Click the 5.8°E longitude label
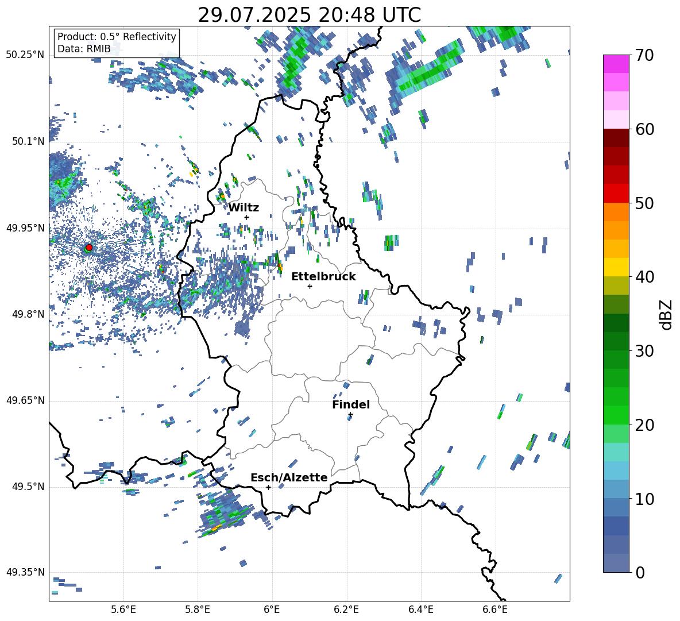This screenshot has height=621, width=680. tap(198, 610)
